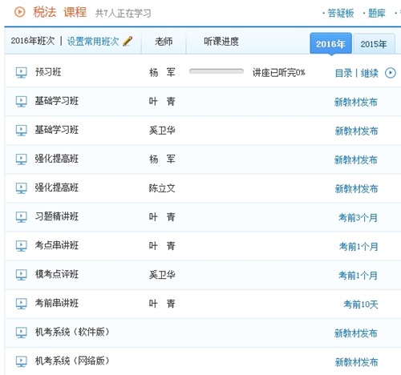Viewport: 401px width, 375px height.
Task: Click the 共7人正在学习 text
Action: [x=124, y=13]
